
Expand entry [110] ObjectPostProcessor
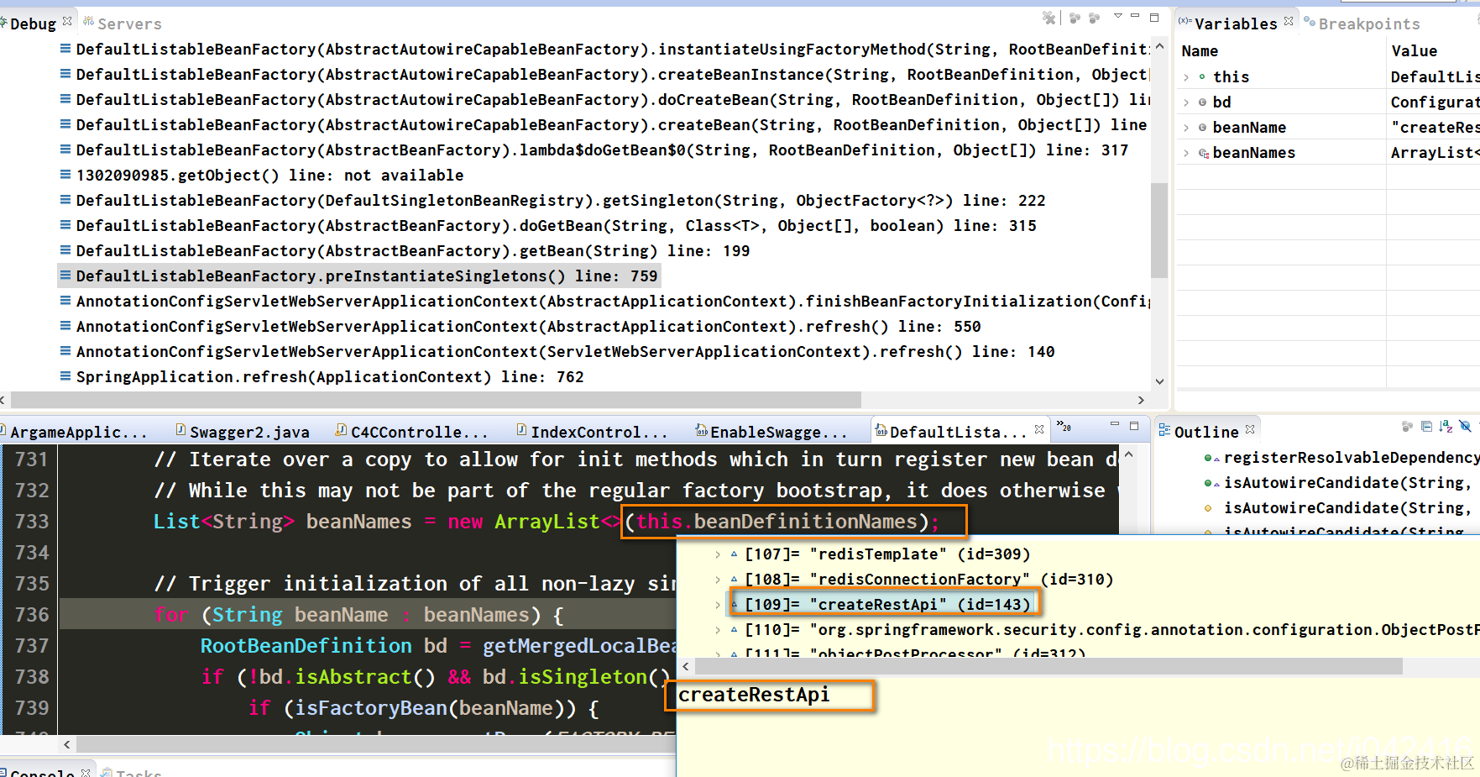[x=718, y=630]
